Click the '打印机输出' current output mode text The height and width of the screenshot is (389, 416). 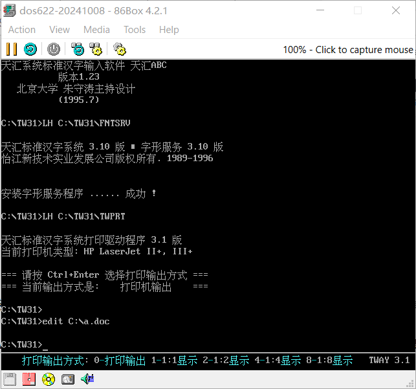pos(146,287)
